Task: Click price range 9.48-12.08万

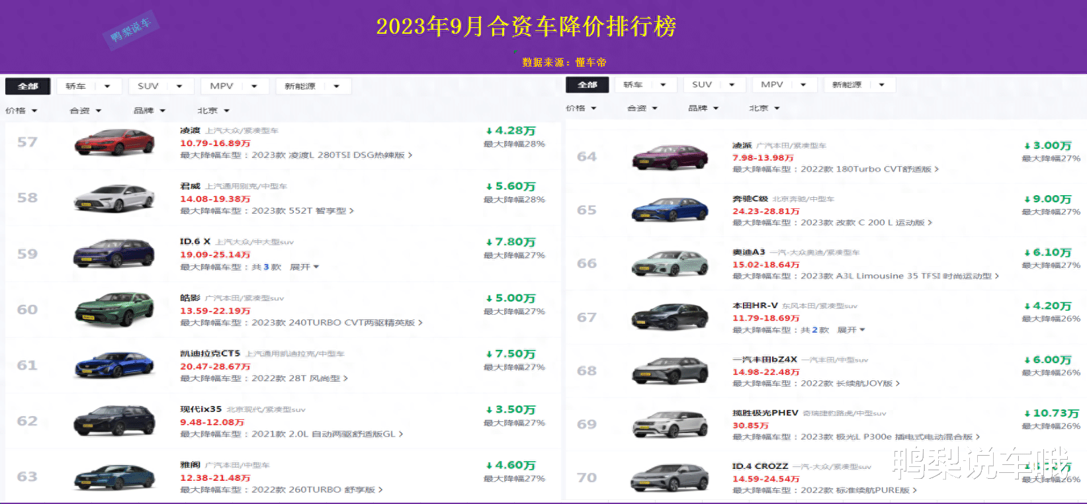Action: [x=212, y=422]
